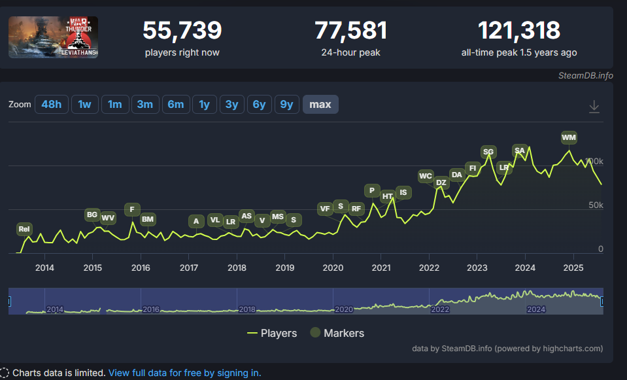This screenshot has width=627, height=380.
Task: Click the DA chart marker
Action: [x=456, y=175]
